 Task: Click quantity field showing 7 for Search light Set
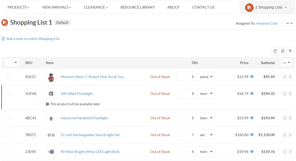point(187,135)
